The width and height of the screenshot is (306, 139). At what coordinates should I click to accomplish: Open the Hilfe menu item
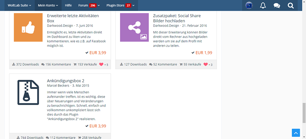pos(68,5)
